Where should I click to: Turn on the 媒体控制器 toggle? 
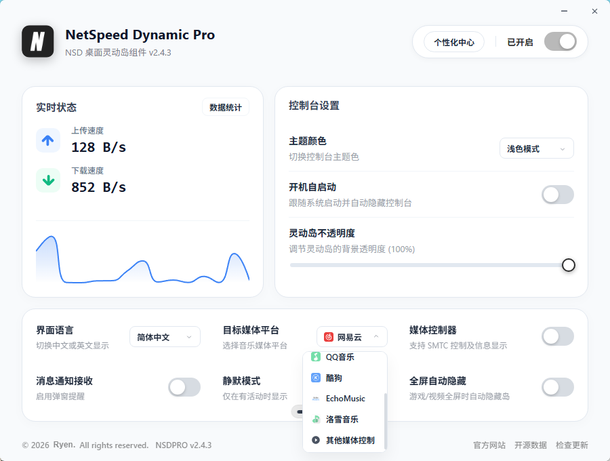[x=558, y=336]
